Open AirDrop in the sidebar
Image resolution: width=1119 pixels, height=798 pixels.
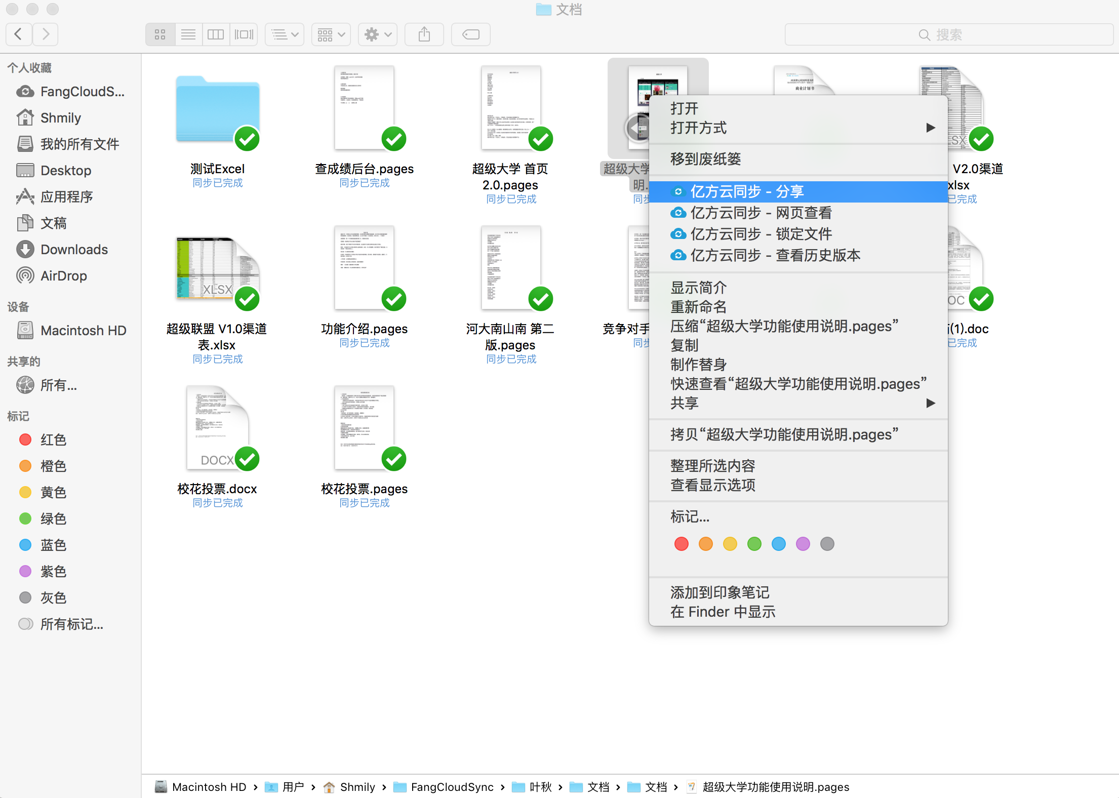[63, 276]
